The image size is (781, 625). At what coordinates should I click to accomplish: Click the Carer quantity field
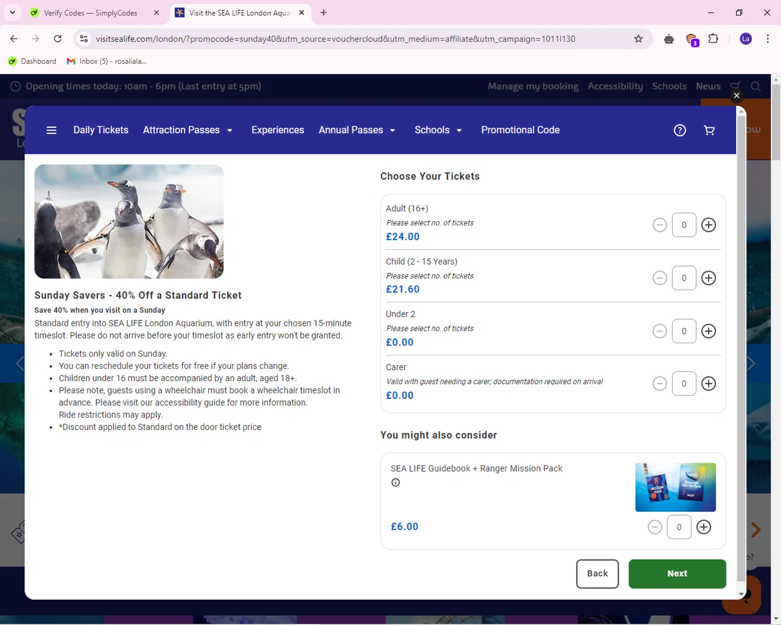[684, 384]
